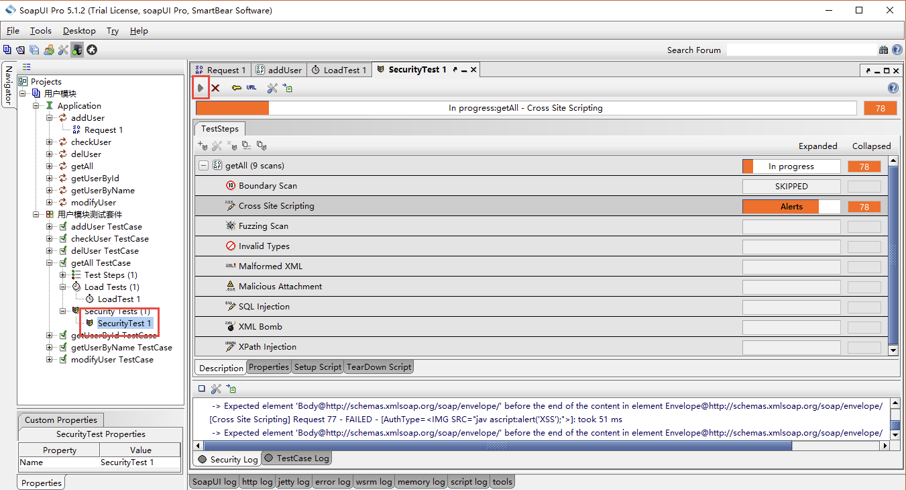The width and height of the screenshot is (906, 490).
Task: Open the Desktop menu
Action: (79, 31)
